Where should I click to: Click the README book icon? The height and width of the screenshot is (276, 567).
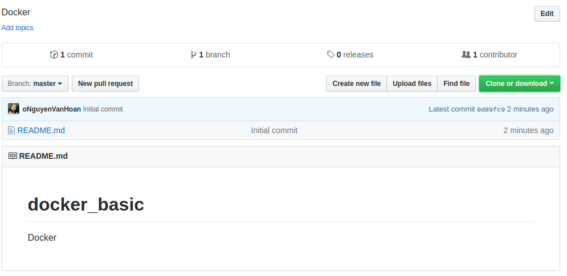(13, 156)
